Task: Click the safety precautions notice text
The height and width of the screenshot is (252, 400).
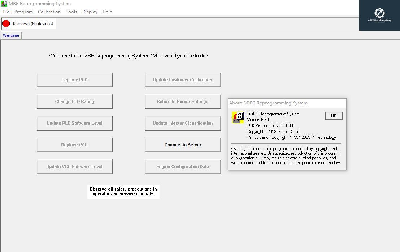Action: tap(123, 192)
